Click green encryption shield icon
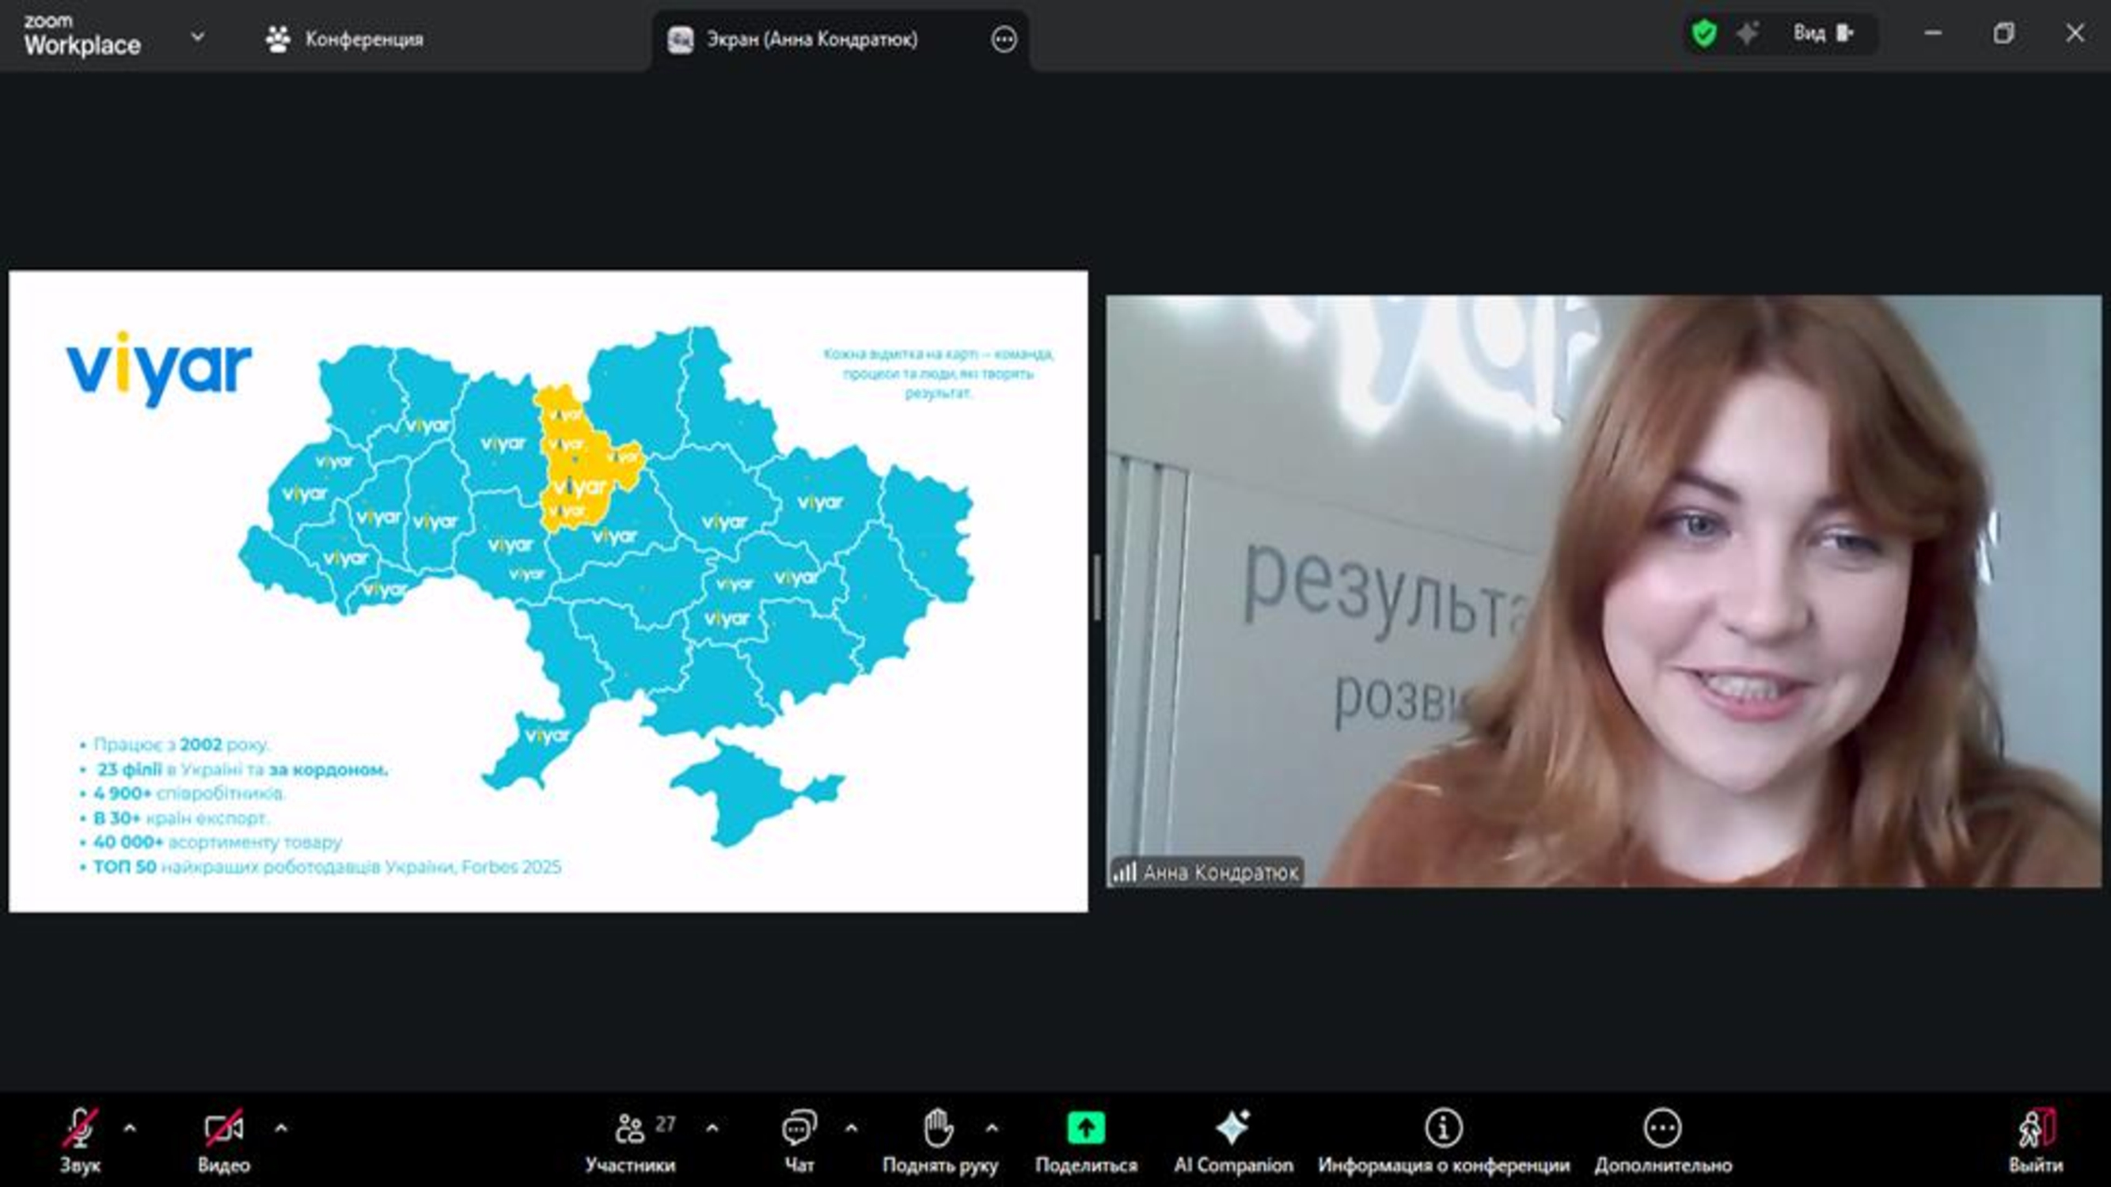 pyautogui.click(x=1703, y=33)
